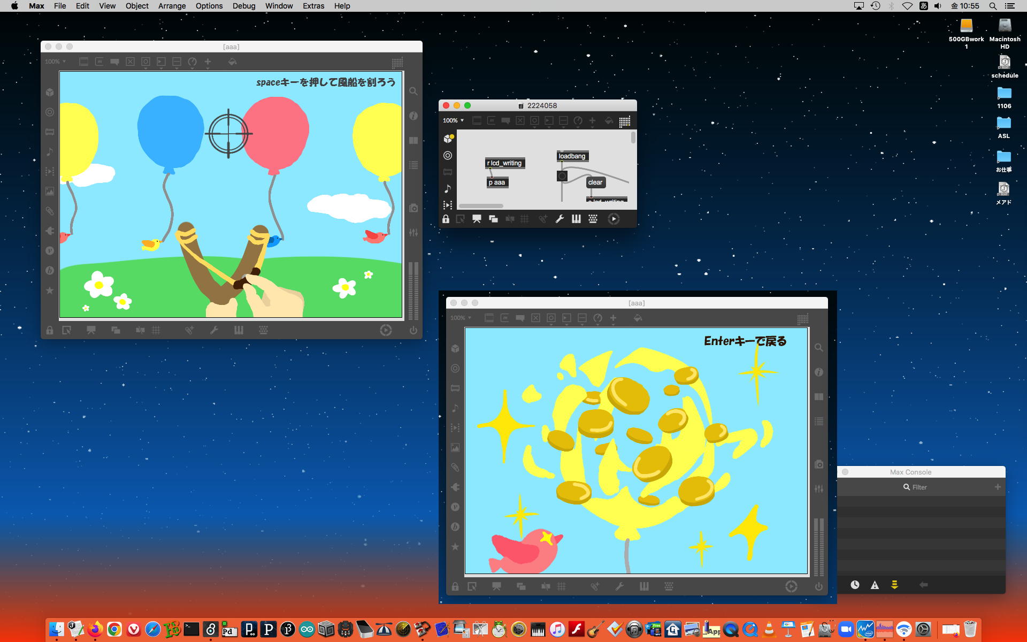Show the calendar grid icon in 2224058 toolbar
Screen dimensions: 1027x642
(624, 121)
